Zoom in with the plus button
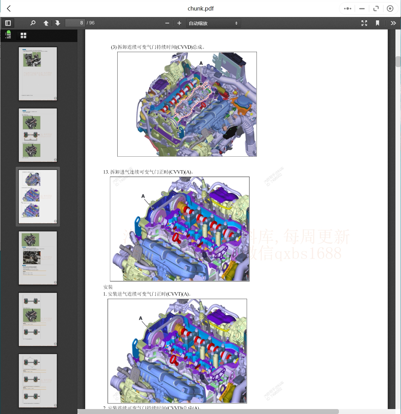The image size is (401, 414). (x=179, y=23)
